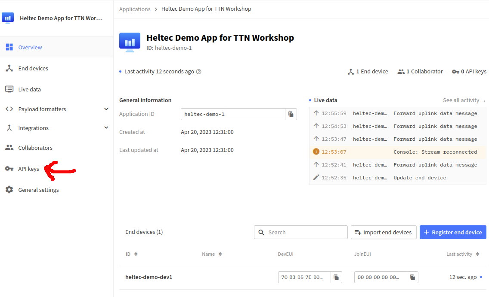Click the API keys key icon in sidebar
The image size is (489, 297).
coord(9,169)
